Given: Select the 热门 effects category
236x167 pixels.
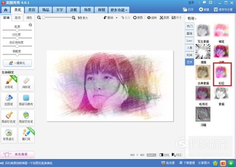Looking at the screenshot, I should click(x=190, y=26).
